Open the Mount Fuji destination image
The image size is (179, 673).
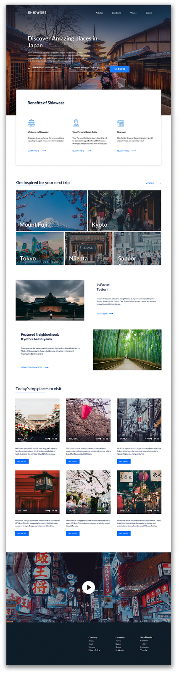pyautogui.click(x=51, y=210)
